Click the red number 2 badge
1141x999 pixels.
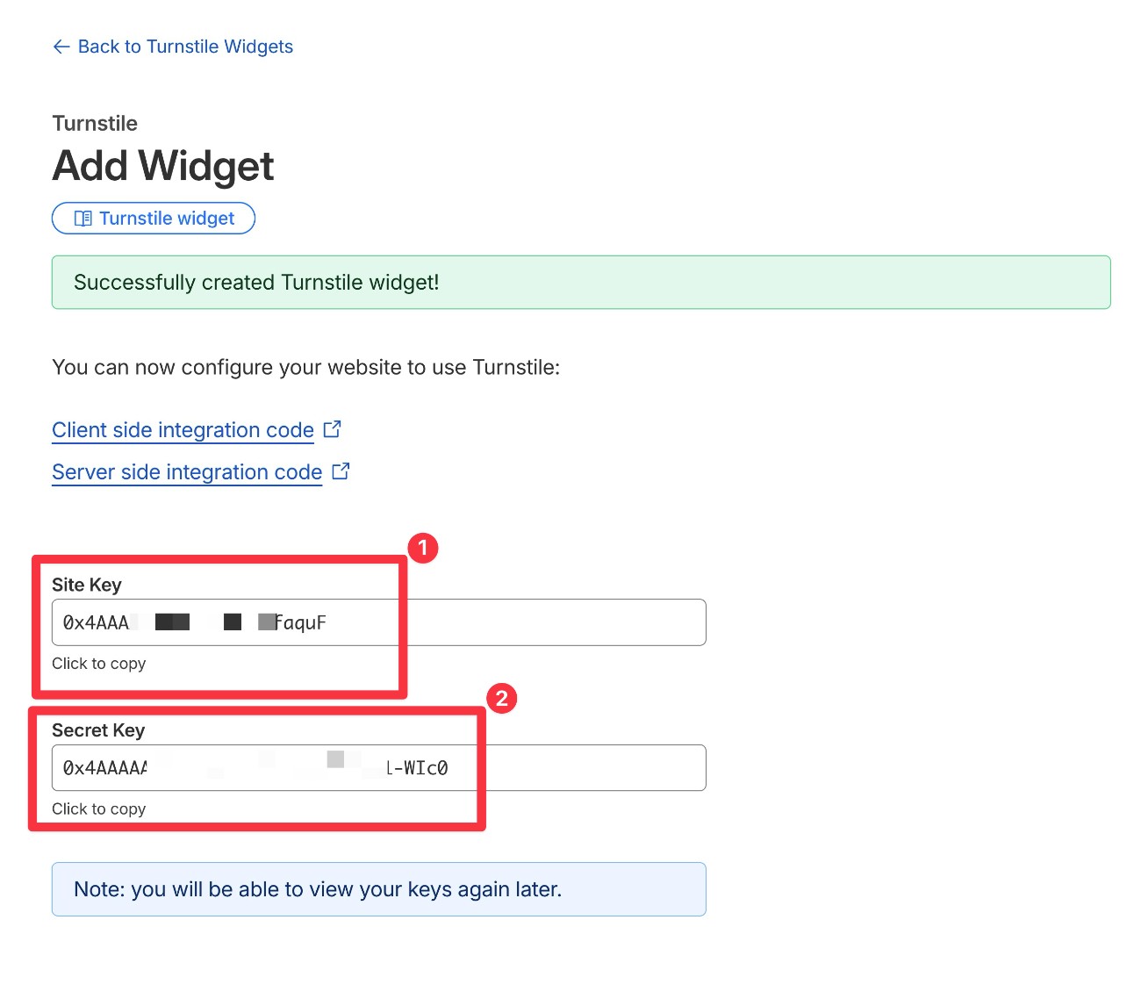pyautogui.click(x=502, y=699)
